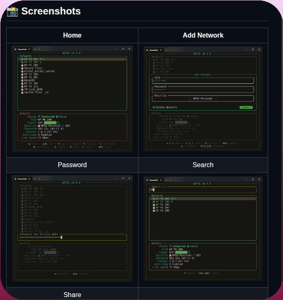Close the PowerShell tab in Home screenshot
The width and height of the screenshot is (283, 300).
point(29,50)
